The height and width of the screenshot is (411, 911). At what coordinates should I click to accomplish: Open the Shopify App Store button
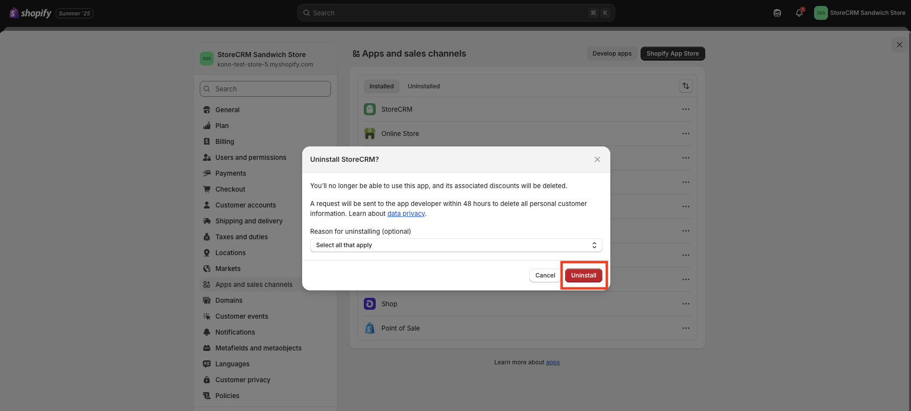tap(672, 54)
